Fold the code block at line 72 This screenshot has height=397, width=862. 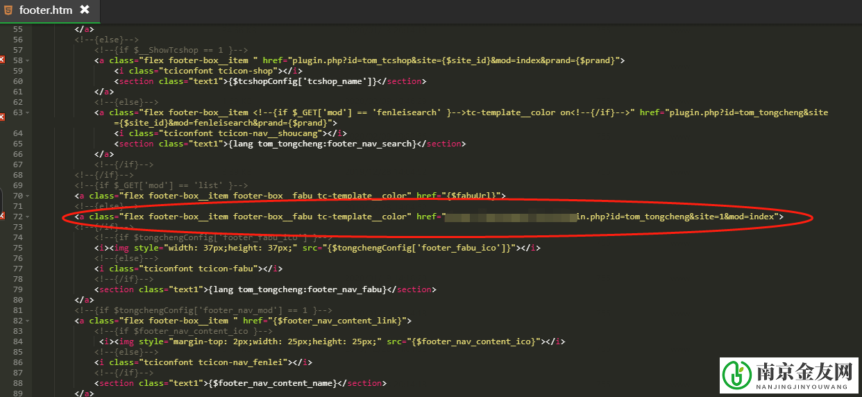tap(28, 217)
